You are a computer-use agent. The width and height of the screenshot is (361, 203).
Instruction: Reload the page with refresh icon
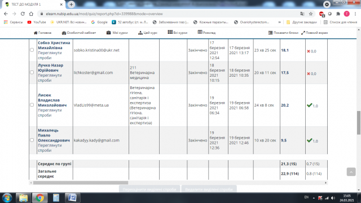(x=23, y=14)
